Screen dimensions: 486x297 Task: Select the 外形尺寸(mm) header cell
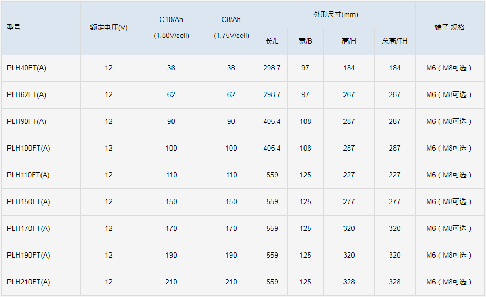(x=336, y=15)
